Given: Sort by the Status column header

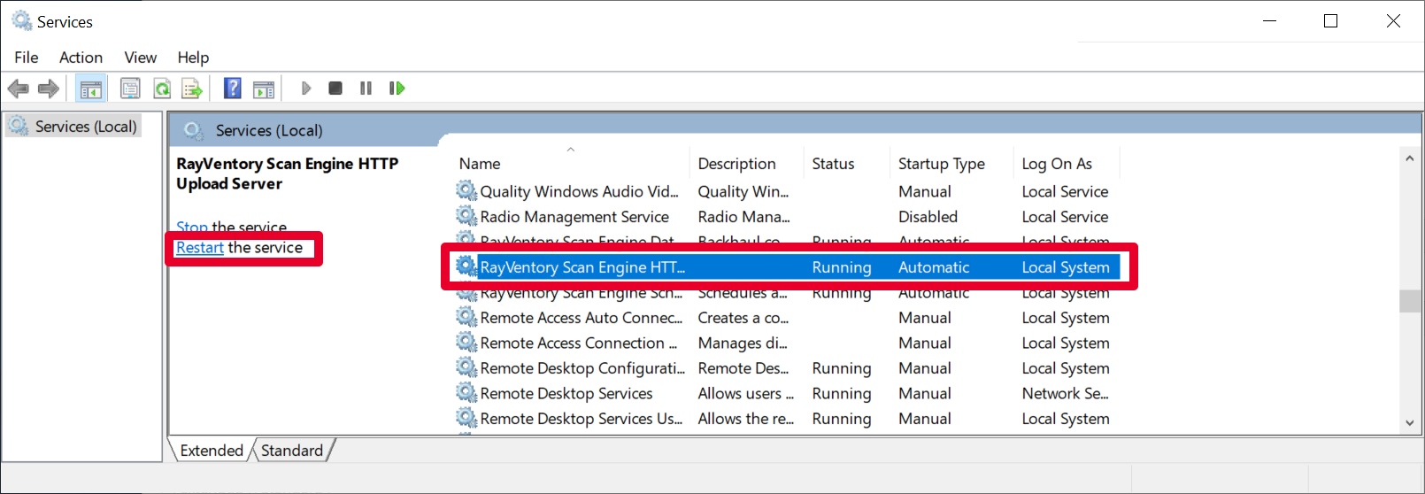Looking at the screenshot, I should click(x=846, y=164).
